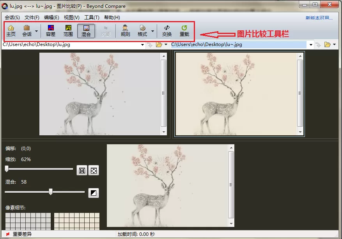
Task: Minimize the Beyond Compare window
Action: tap(305, 4)
